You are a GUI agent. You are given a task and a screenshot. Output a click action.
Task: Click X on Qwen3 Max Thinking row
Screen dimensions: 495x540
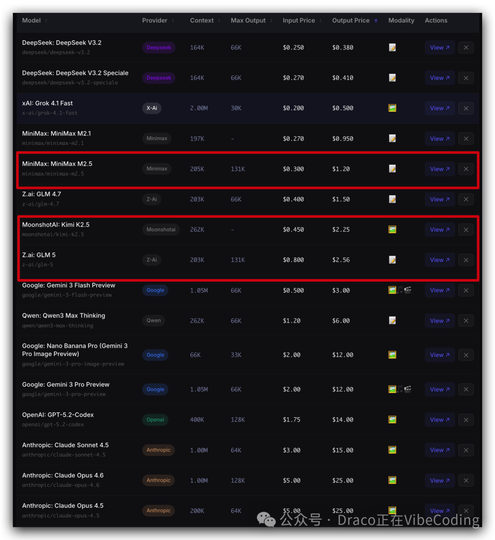(x=466, y=321)
